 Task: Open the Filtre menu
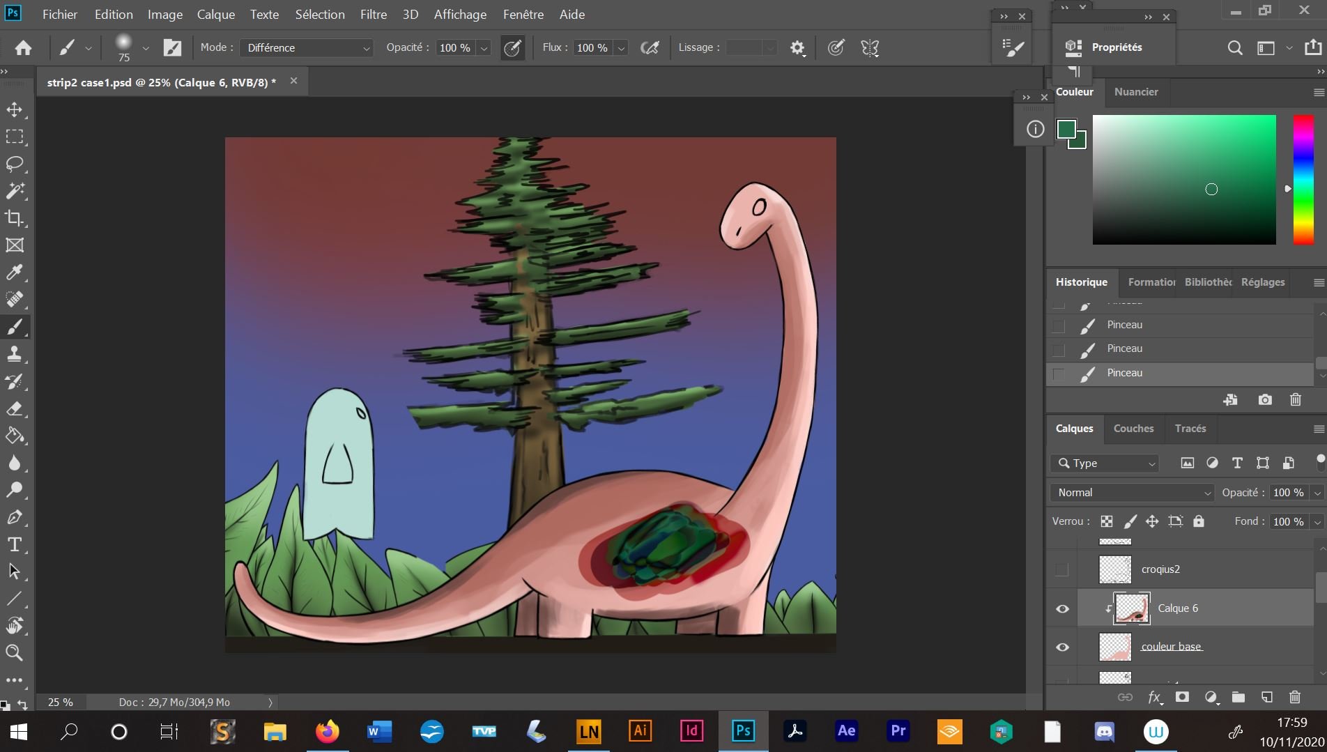[373, 14]
